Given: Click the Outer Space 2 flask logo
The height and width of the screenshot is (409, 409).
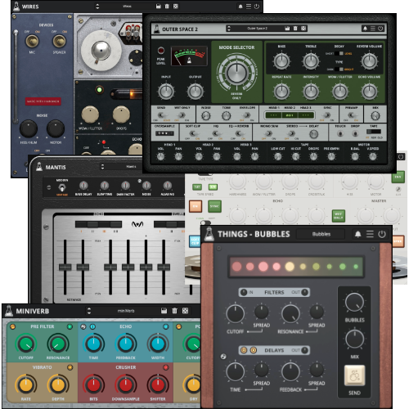Looking at the screenshot, I should [x=156, y=29].
